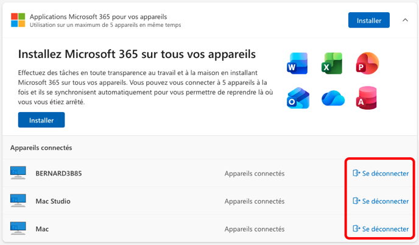Click the Appareils connectés section heading

[x=41, y=147]
